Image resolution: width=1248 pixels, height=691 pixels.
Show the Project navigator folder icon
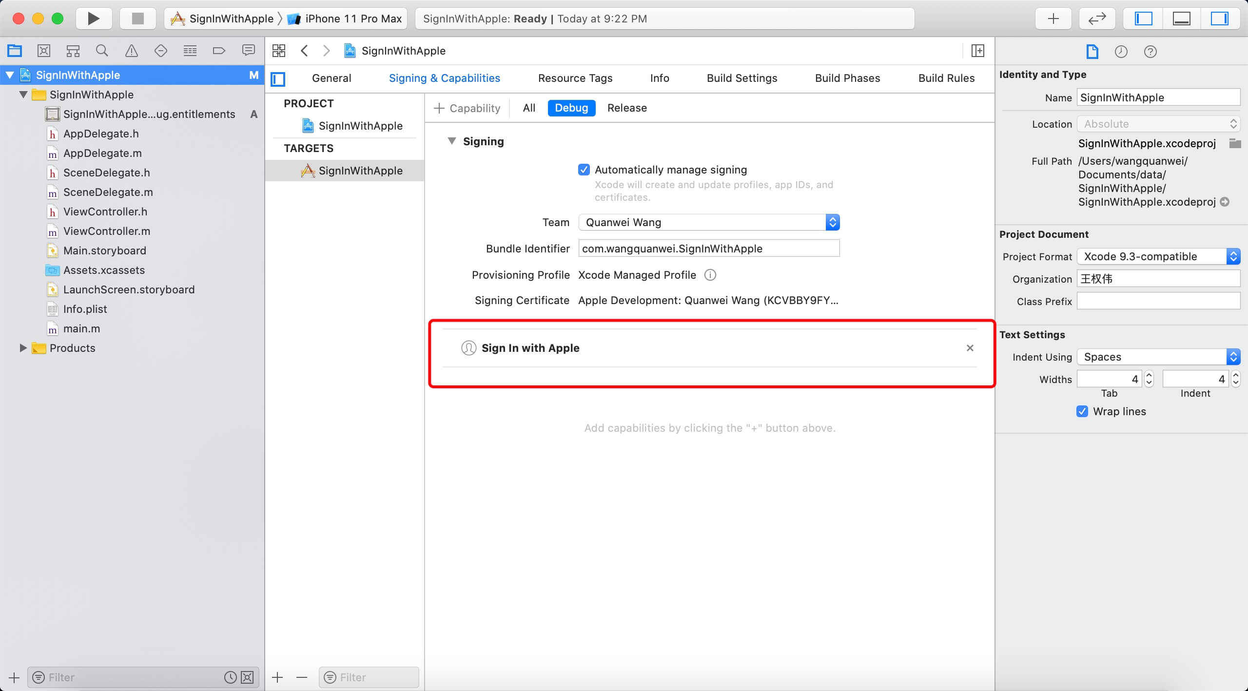click(x=15, y=50)
